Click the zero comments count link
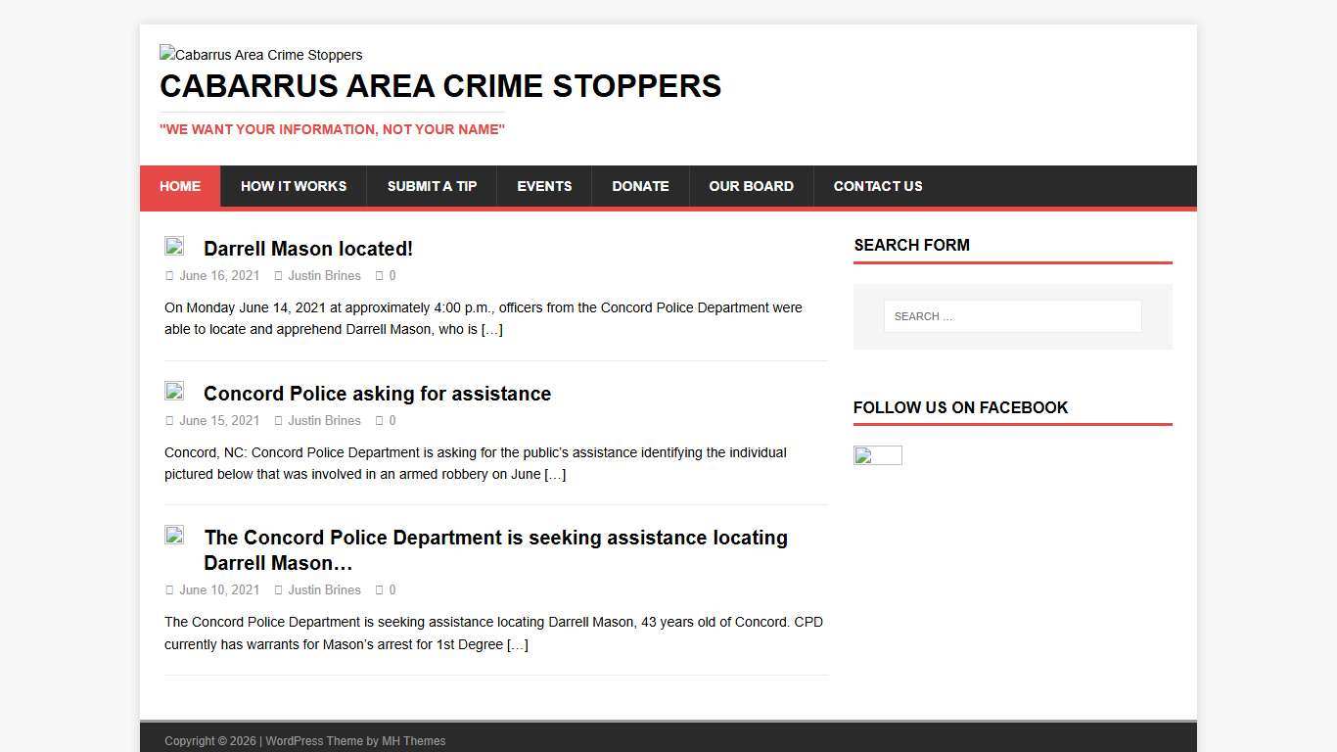This screenshot has width=1337, height=752. (392, 275)
